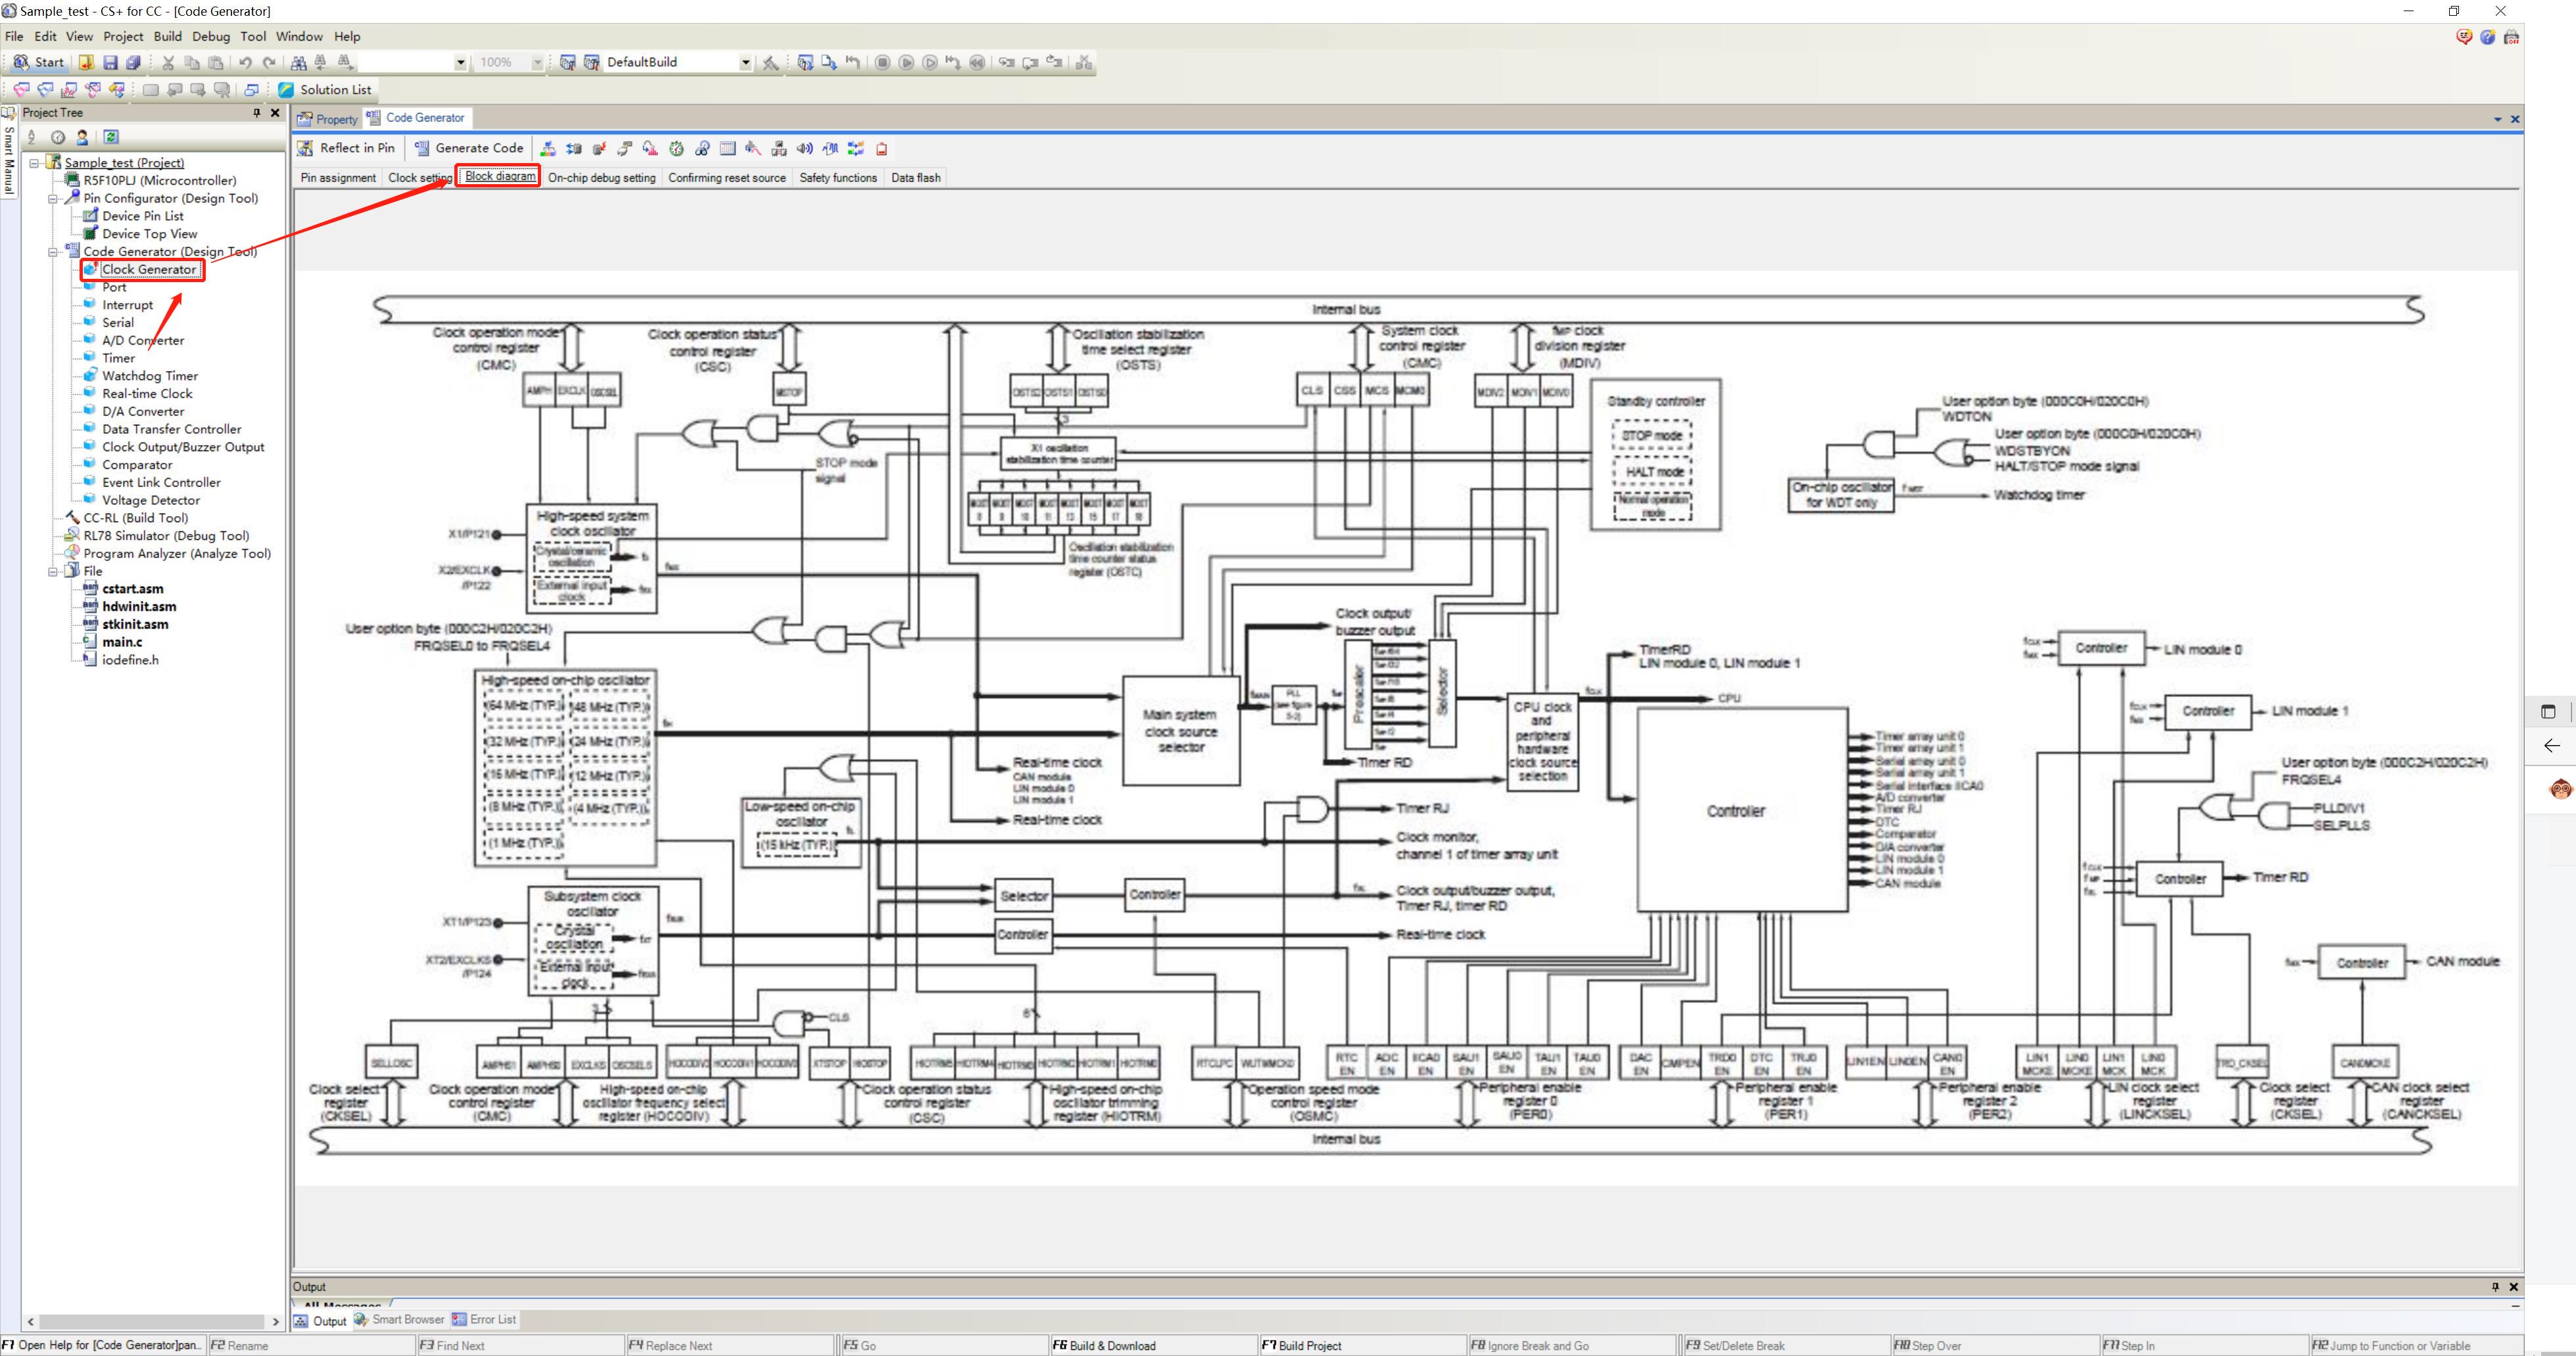The image size is (2576, 1356).
Task: Click the Go run icon
Action: [x=906, y=62]
